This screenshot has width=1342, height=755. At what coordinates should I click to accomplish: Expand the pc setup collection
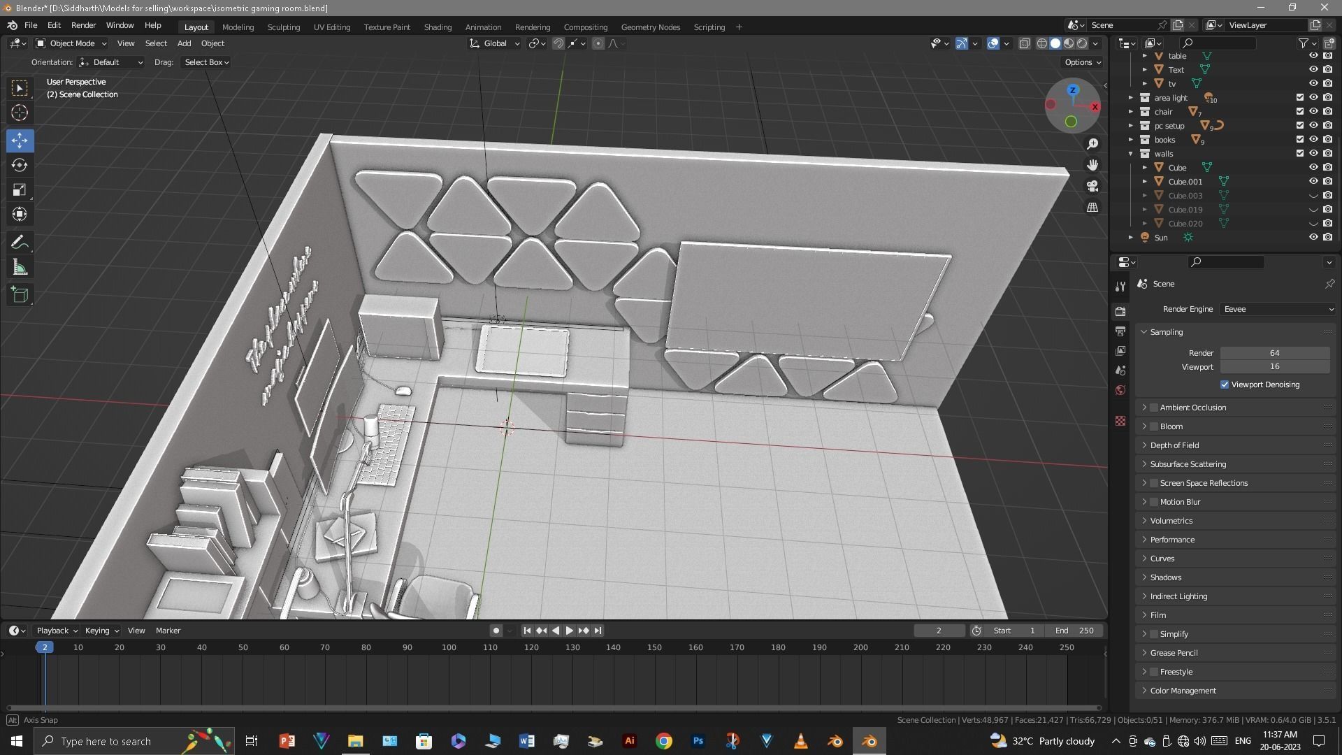click(1131, 126)
